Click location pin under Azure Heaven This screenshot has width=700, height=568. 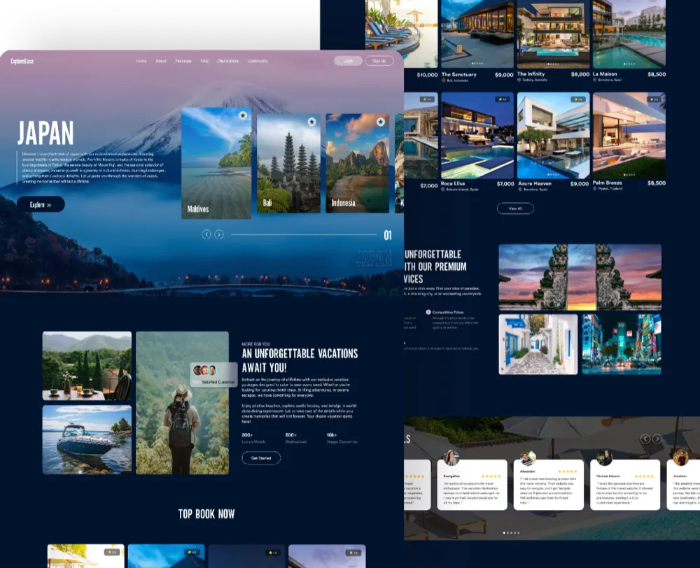point(520,190)
